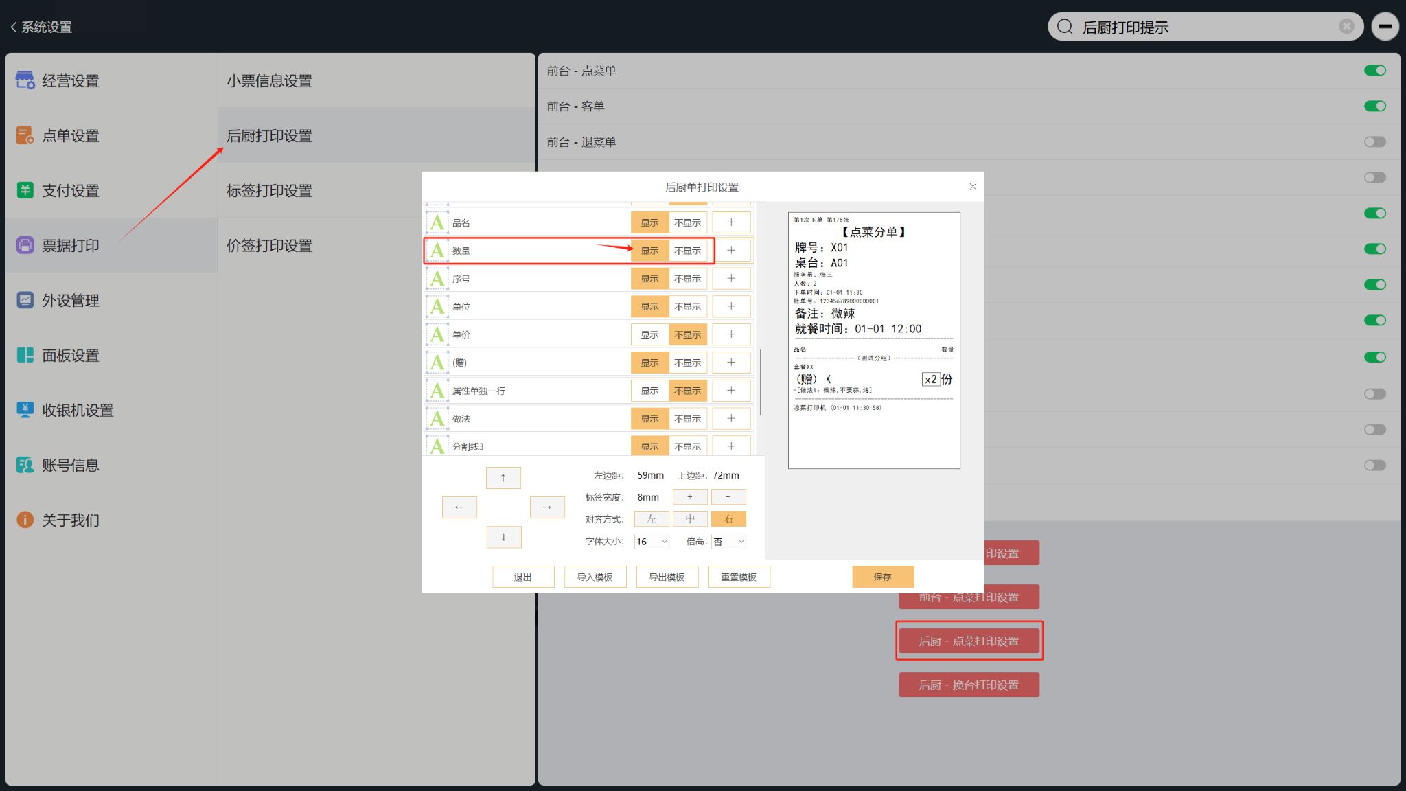
Task: Toggle 前台 - 退菜单 switch
Action: tap(1375, 142)
